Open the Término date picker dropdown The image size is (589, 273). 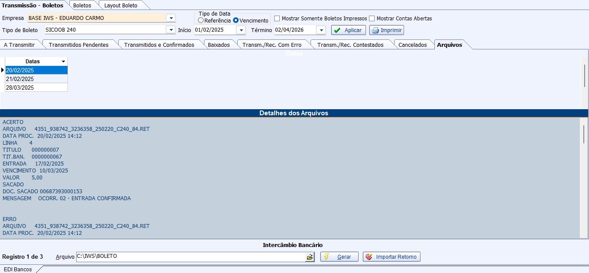pos(320,30)
